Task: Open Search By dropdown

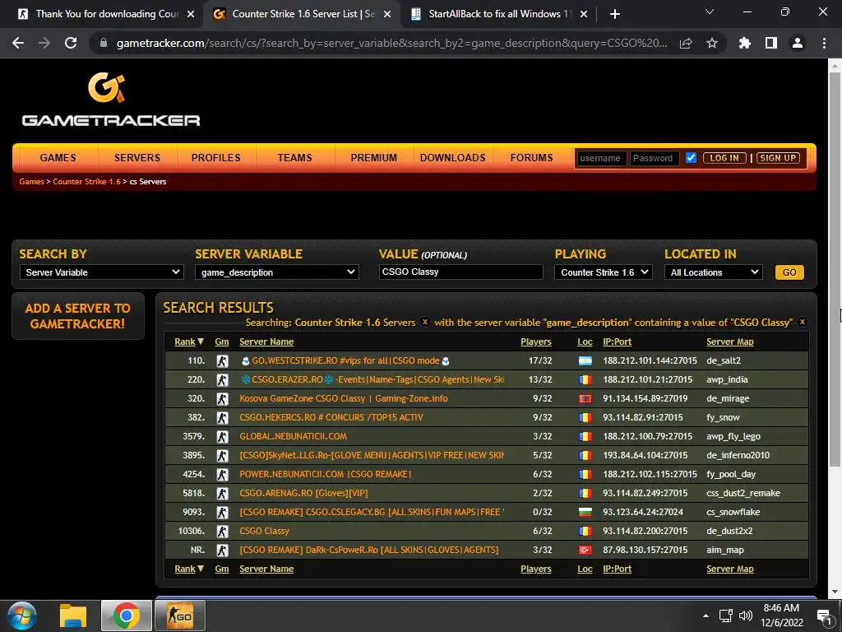Action: (x=102, y=272)
